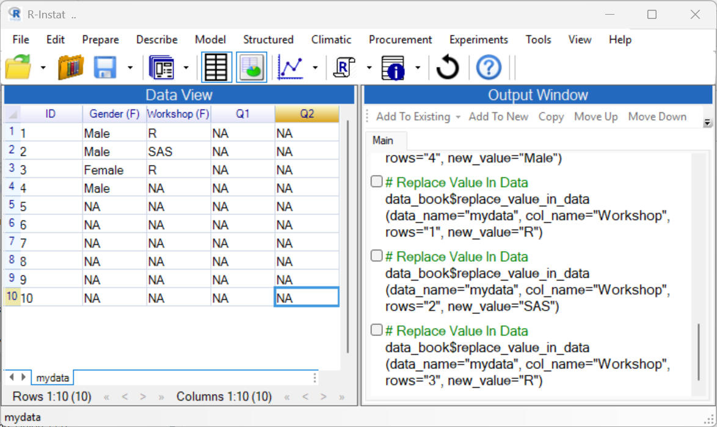Check box for new_value="SAS" command

(x=377, y=256)
